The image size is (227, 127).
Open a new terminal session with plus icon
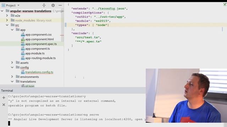pyautogui.click(x=4, y=98)
